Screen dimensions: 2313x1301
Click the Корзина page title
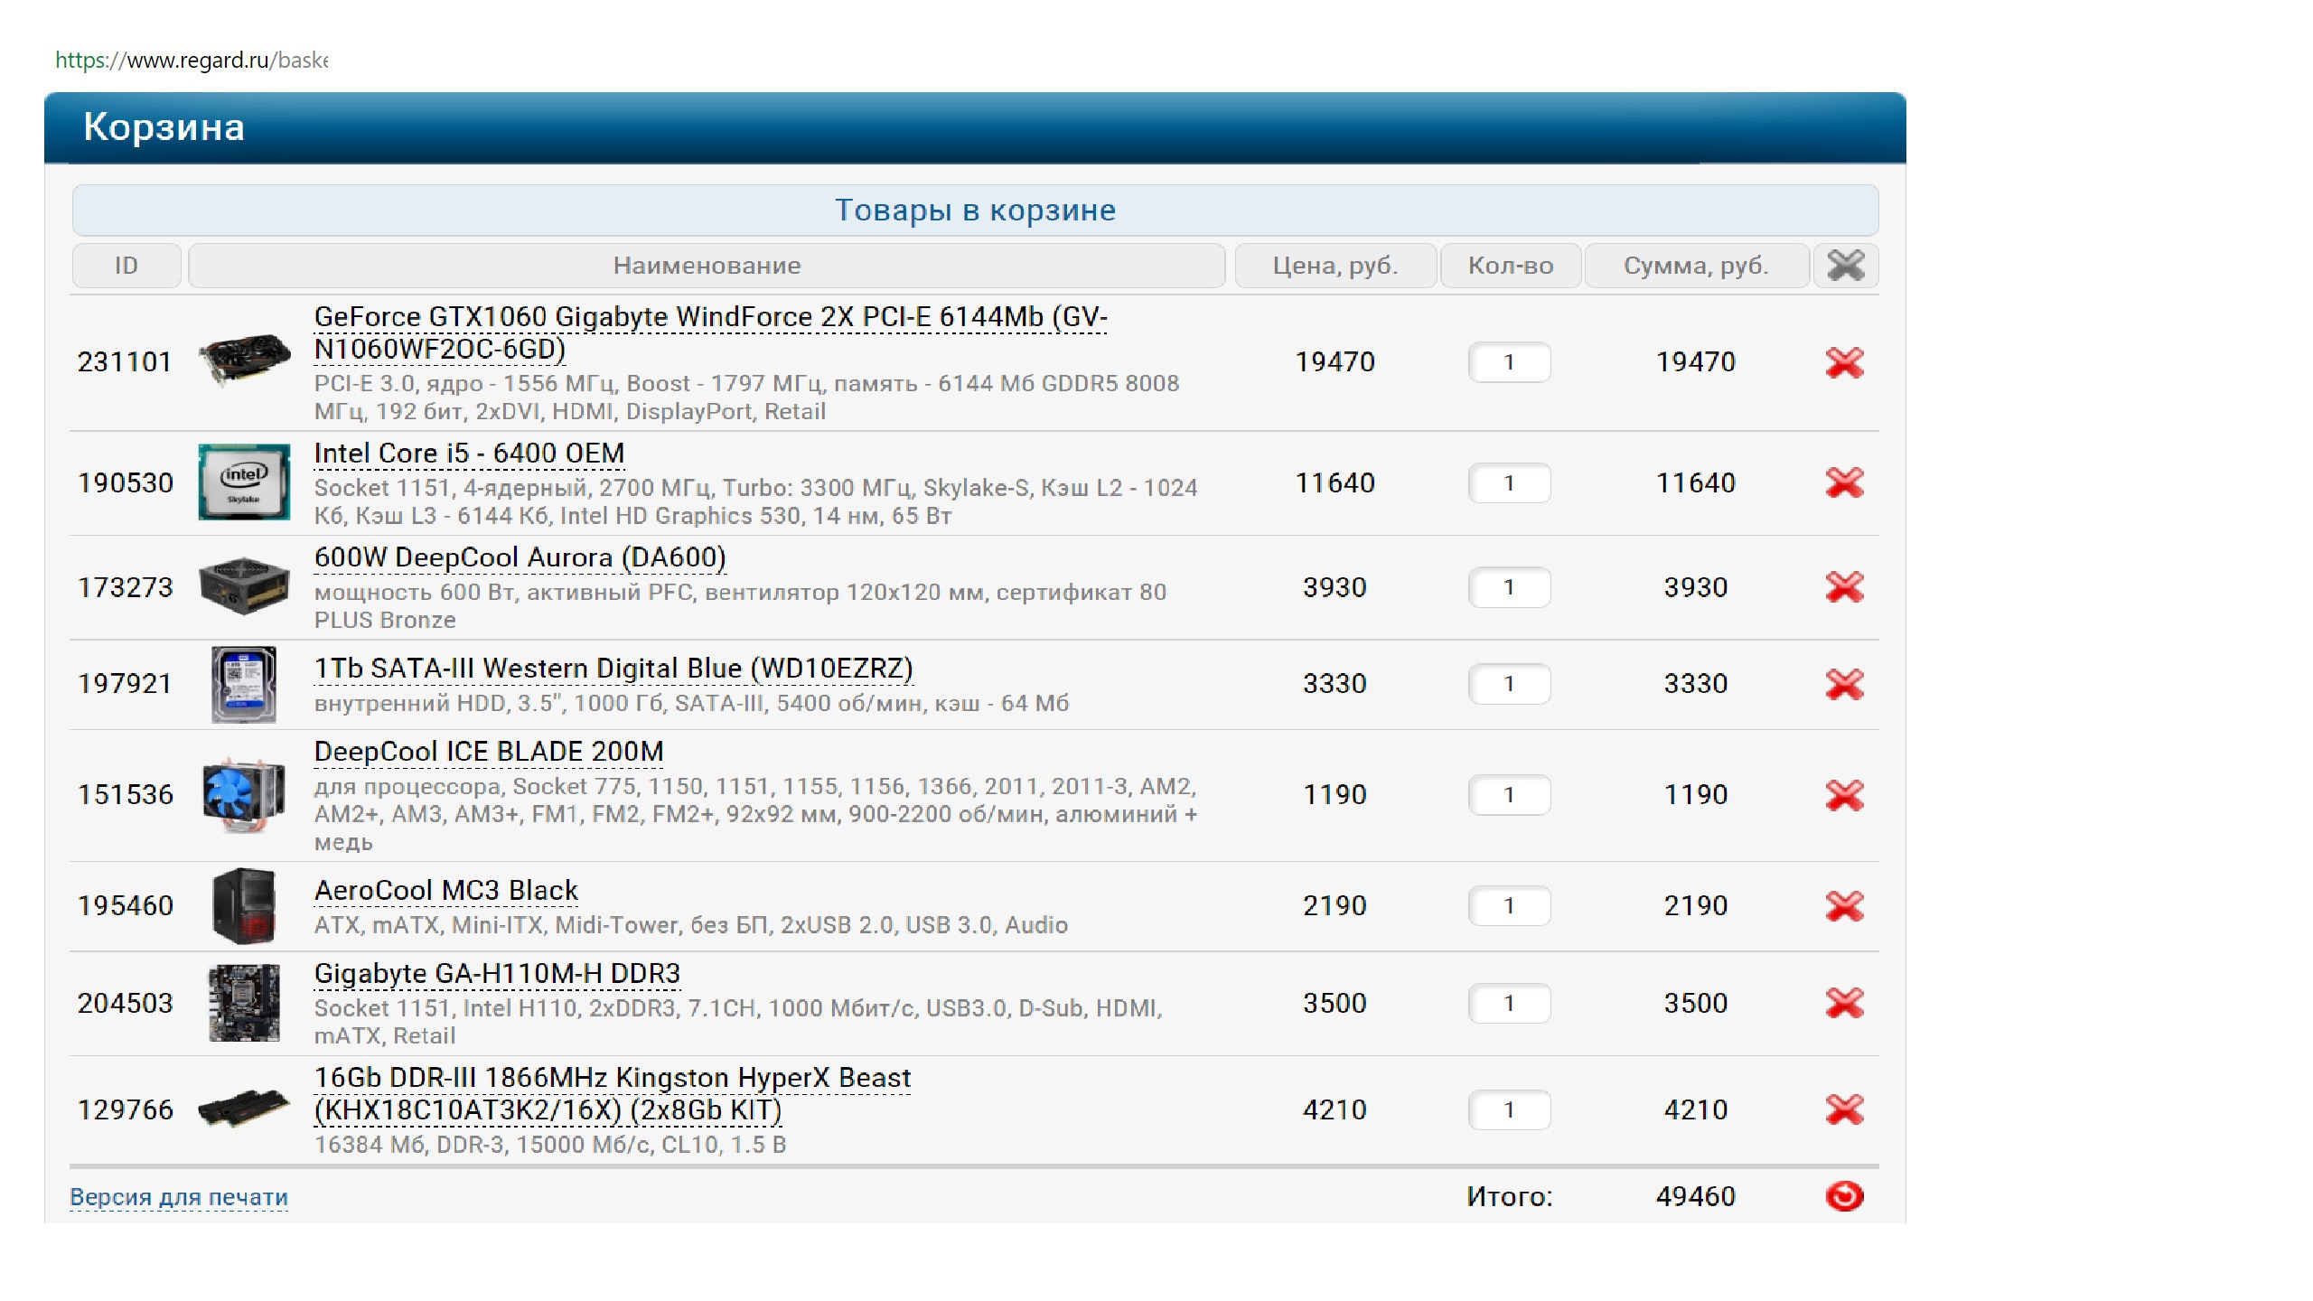click(164, 127)
